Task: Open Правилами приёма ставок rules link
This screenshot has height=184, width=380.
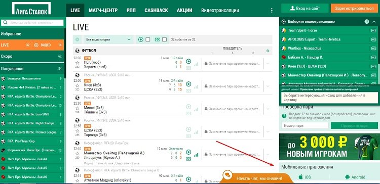Action: click(329, 89)
